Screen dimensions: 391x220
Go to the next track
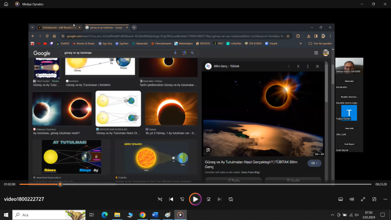tap(219, 199)
